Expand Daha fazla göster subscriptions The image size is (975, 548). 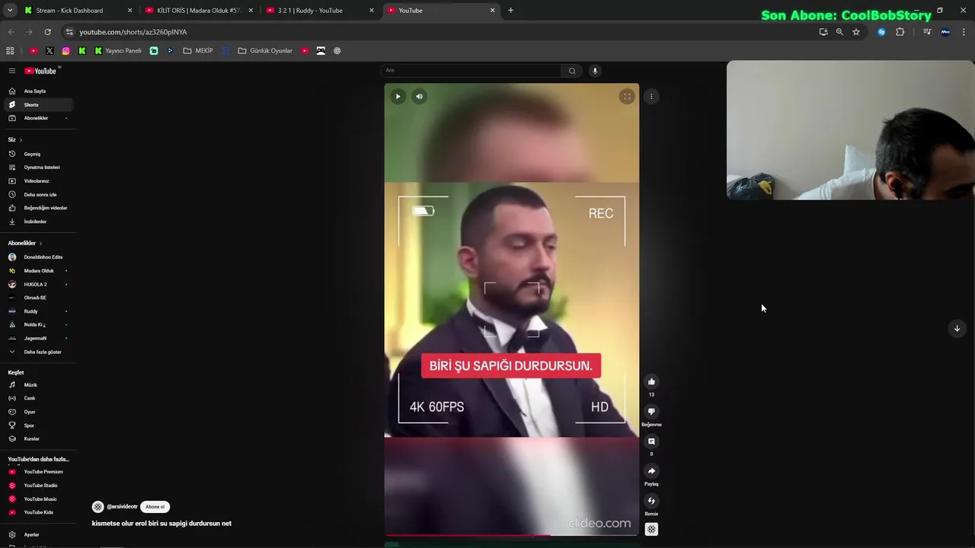(38, 352)
